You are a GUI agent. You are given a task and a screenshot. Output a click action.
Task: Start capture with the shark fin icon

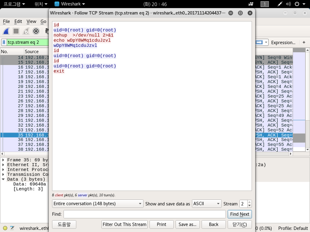[6, 31]
